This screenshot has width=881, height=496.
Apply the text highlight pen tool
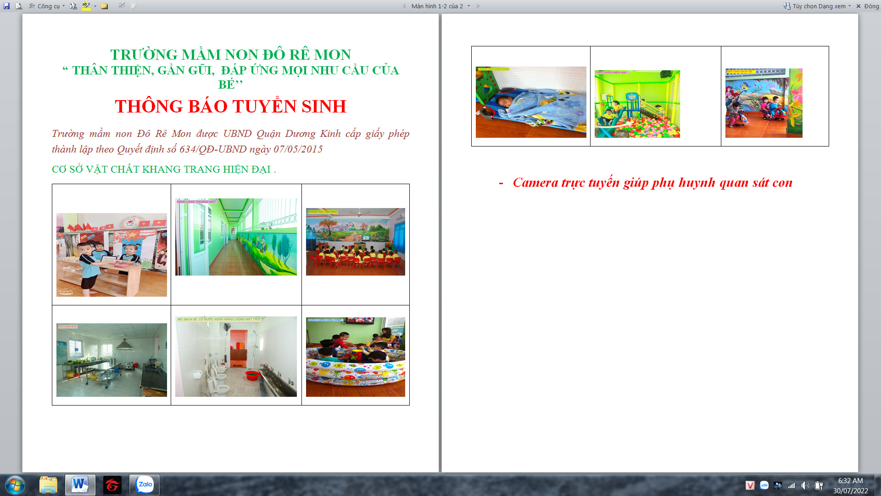[86, 5]
